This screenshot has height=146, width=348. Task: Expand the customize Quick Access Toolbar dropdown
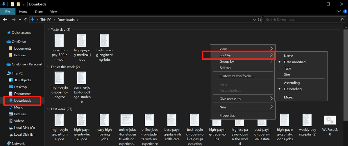23,4
